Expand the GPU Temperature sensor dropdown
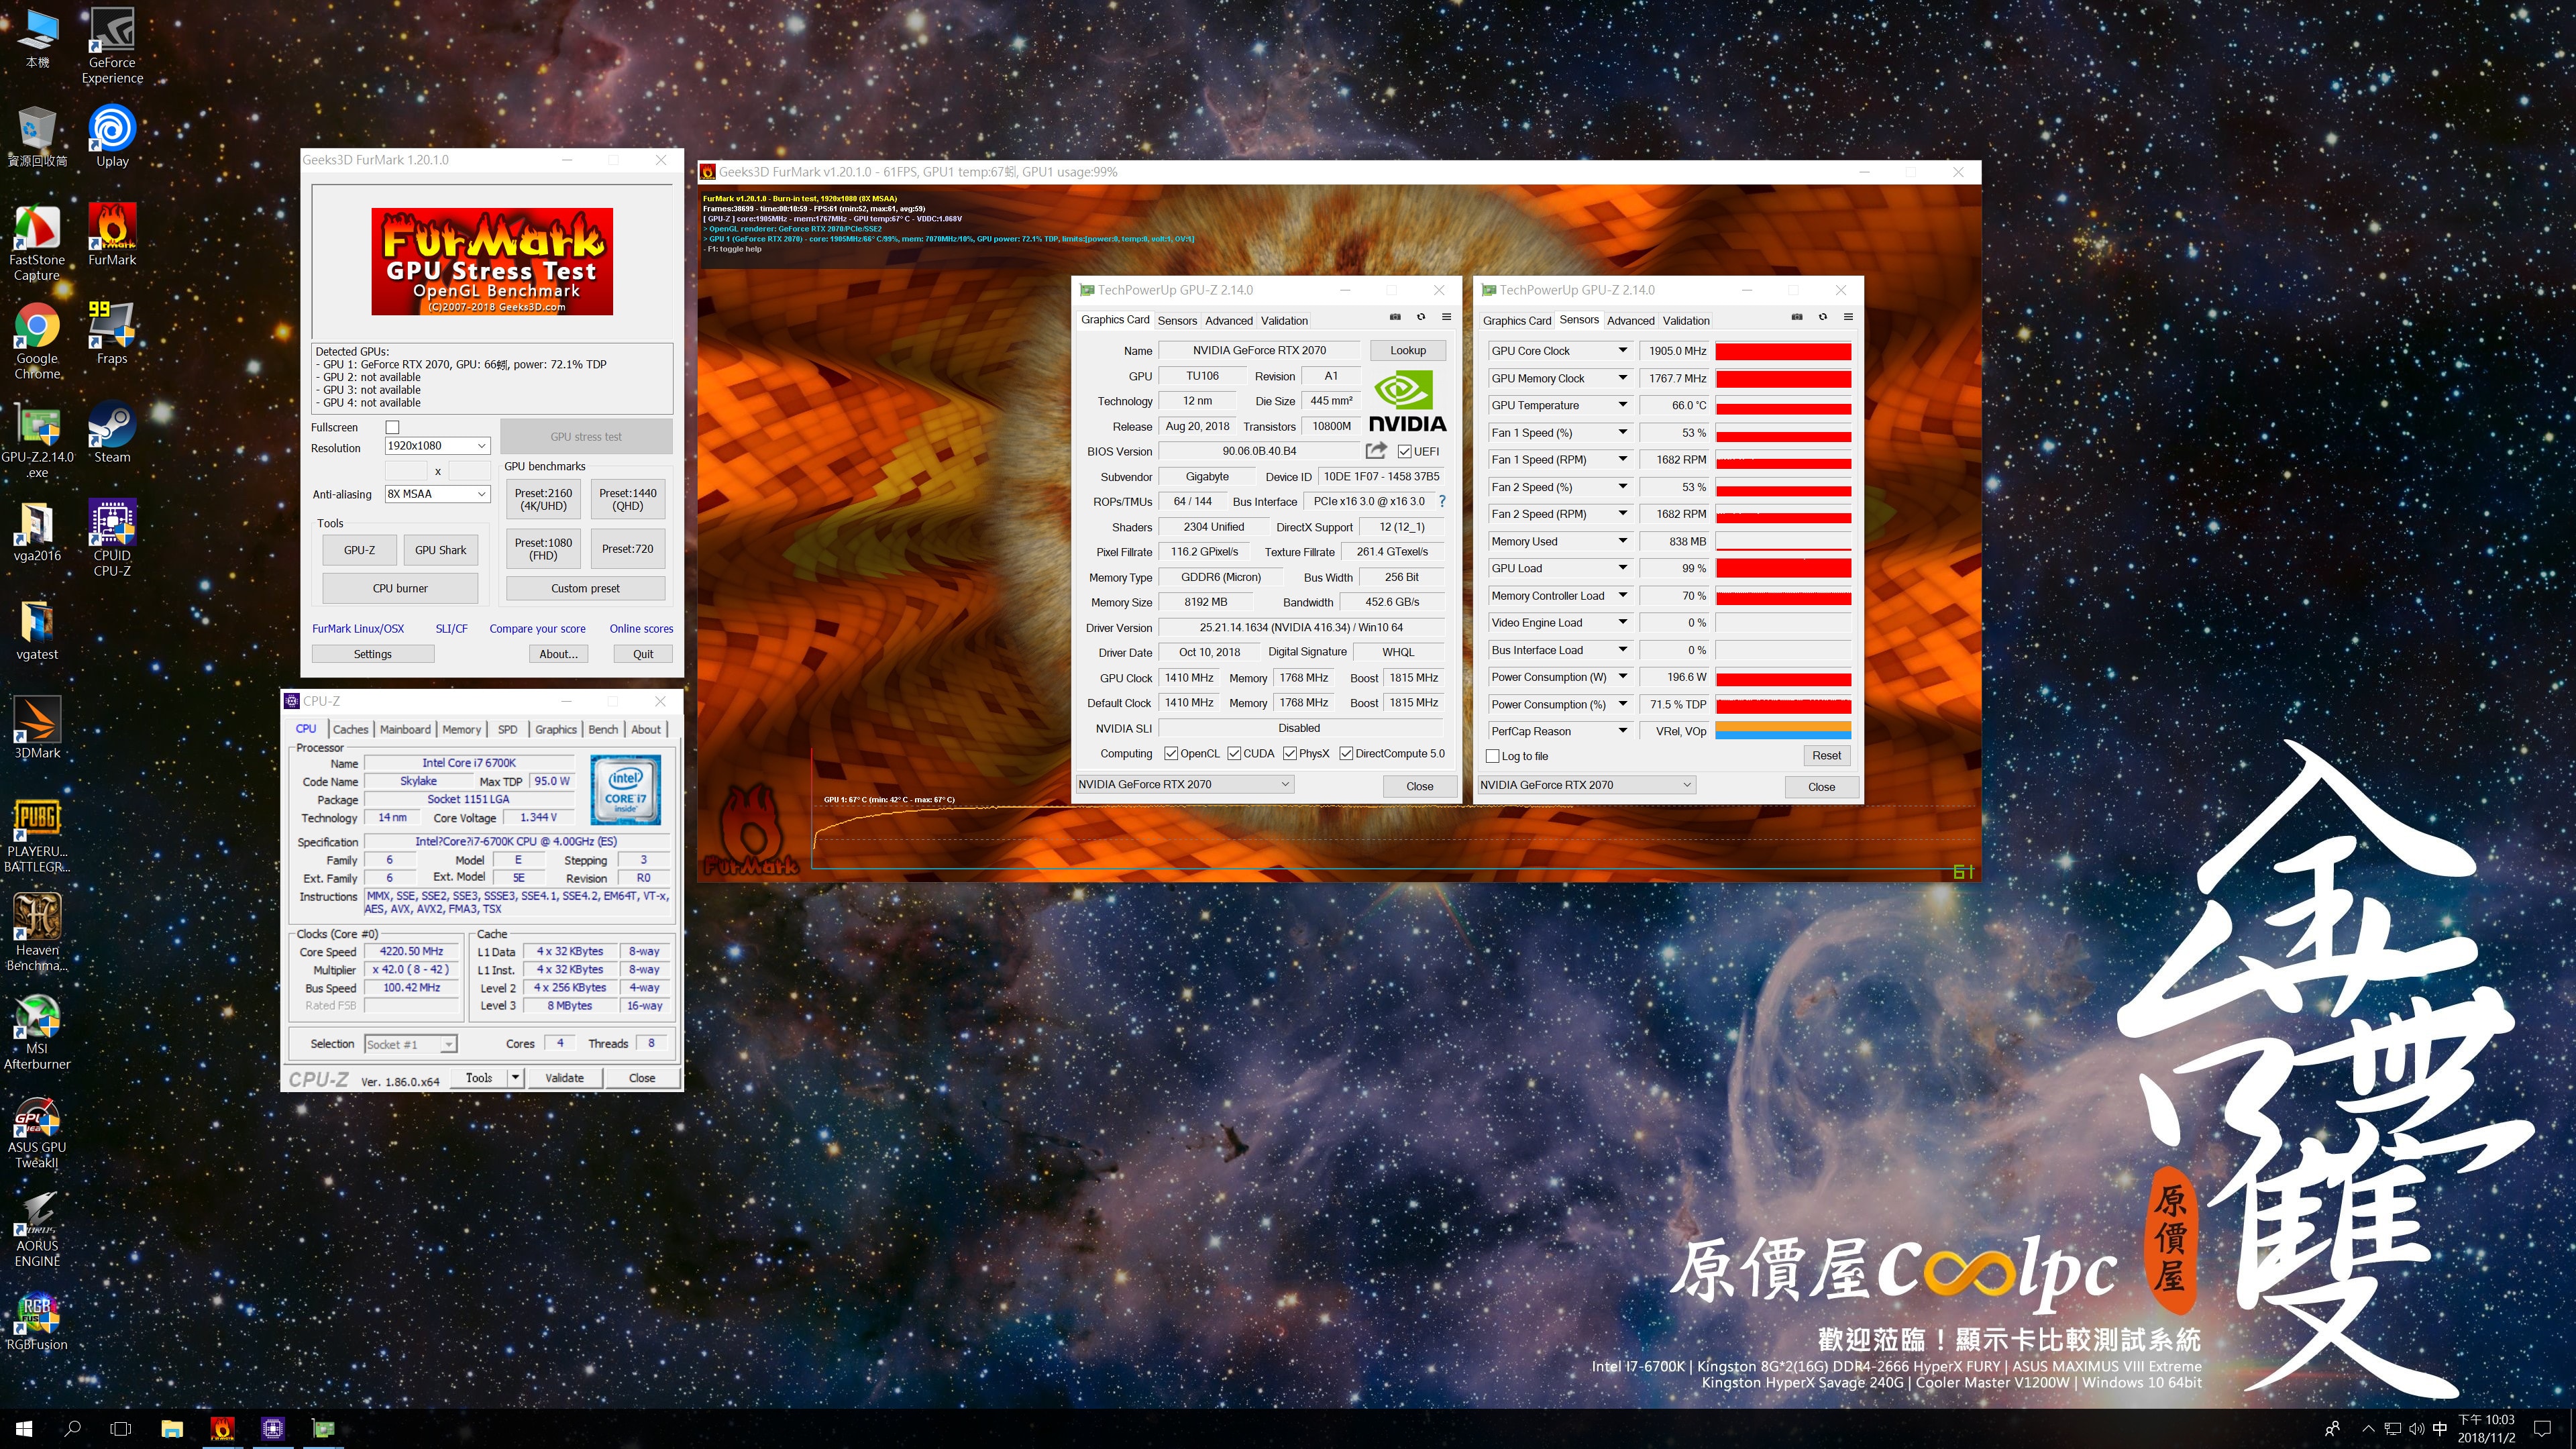2576x1449 pixels. 1622,405
